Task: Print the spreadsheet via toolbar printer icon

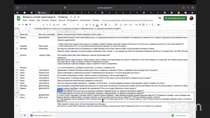Action: [26, 25]
